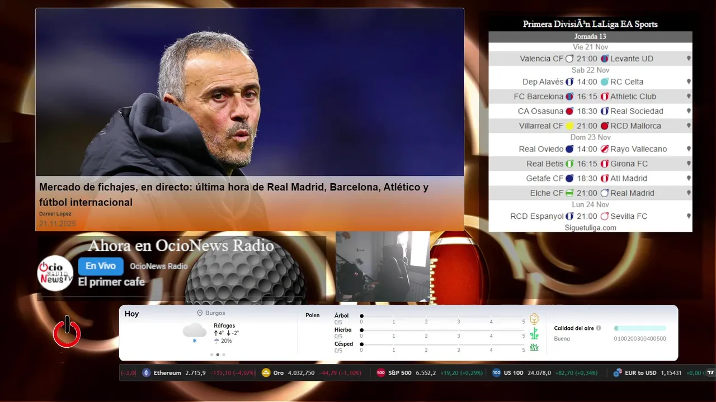Viewport: 716px width, 402px height.
Task: Click the Dep Alavés team name
Action: (x=543, y=82)
